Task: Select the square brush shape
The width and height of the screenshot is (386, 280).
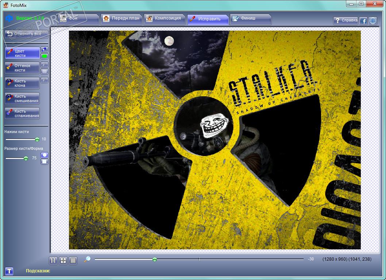Action: click(44, 162)
